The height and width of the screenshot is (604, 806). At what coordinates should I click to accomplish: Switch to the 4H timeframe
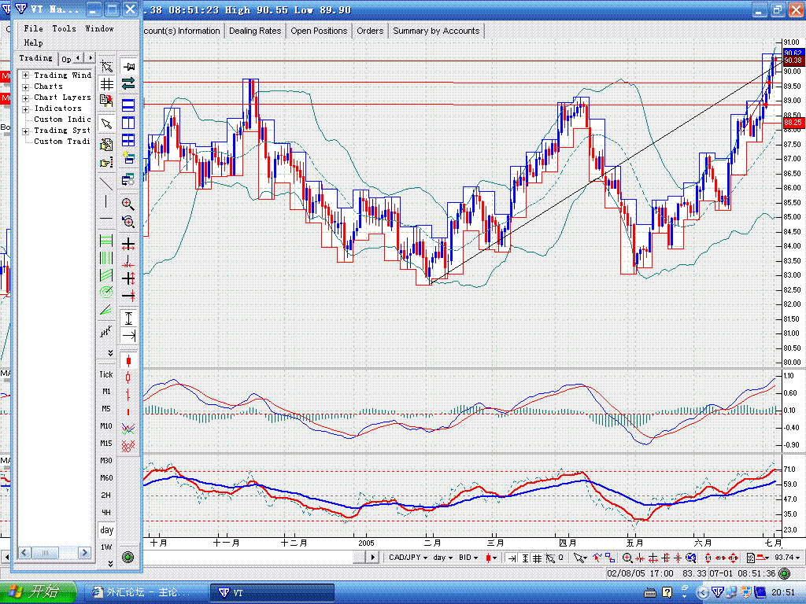(106, 513)
